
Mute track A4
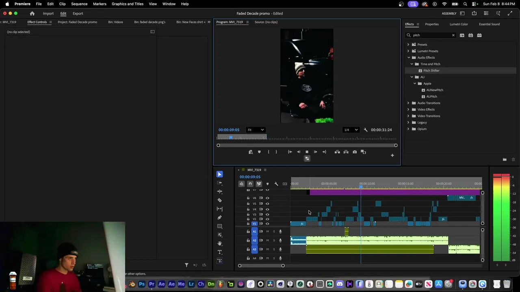(x=267, y=258)
